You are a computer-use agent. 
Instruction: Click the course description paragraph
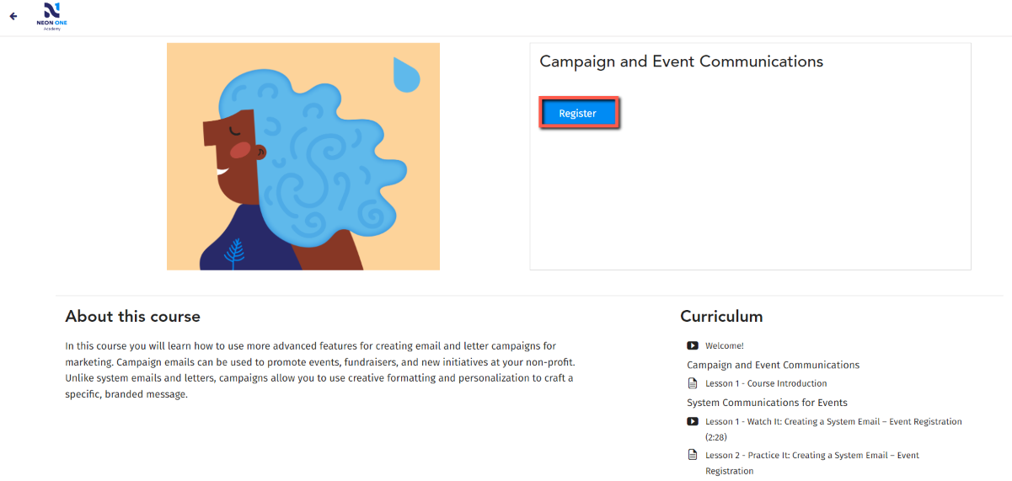pos(320,370)
